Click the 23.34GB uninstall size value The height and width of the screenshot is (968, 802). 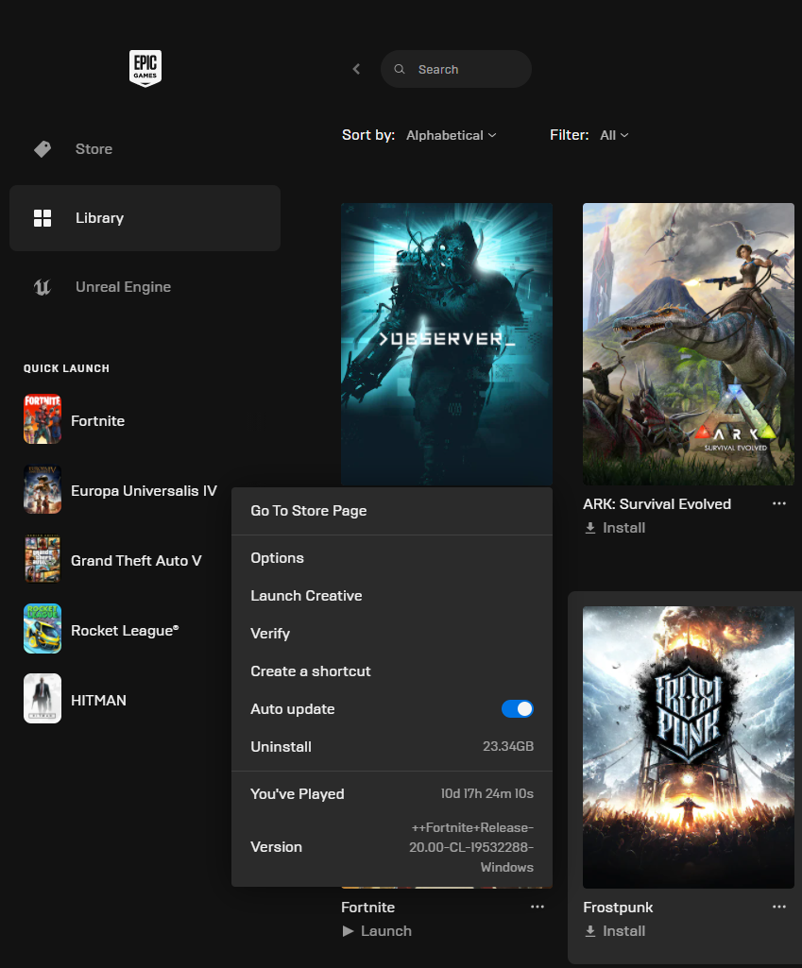(x=508, y=746)
